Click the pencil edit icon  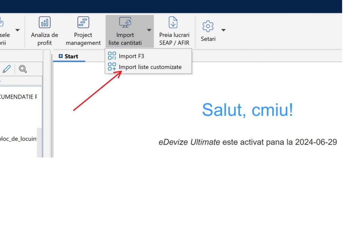coord(7,69)
